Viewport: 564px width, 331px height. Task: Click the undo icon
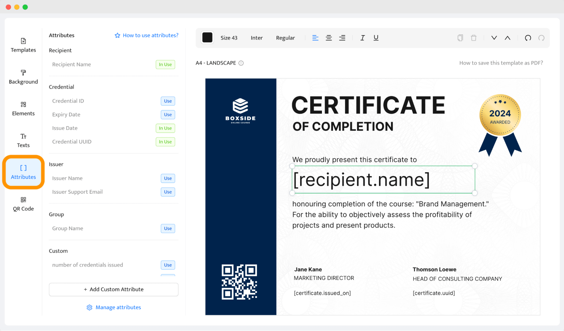[528, 38]
